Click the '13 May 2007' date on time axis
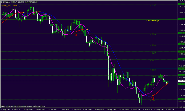 [x=5, y=109]
